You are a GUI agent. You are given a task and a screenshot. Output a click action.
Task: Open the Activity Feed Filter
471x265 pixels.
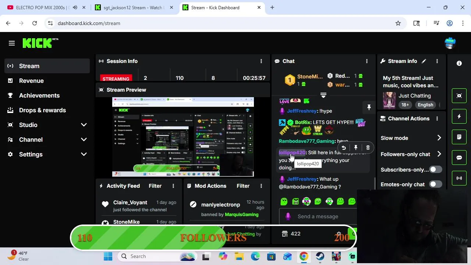point(155,186)
